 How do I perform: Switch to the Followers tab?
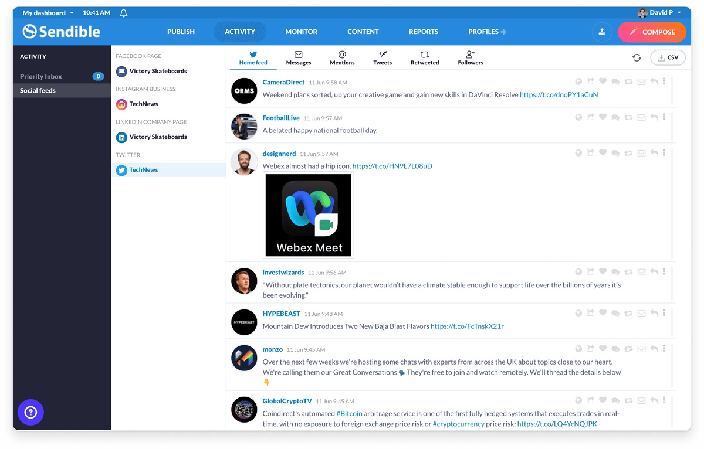(x=471, y=58)
